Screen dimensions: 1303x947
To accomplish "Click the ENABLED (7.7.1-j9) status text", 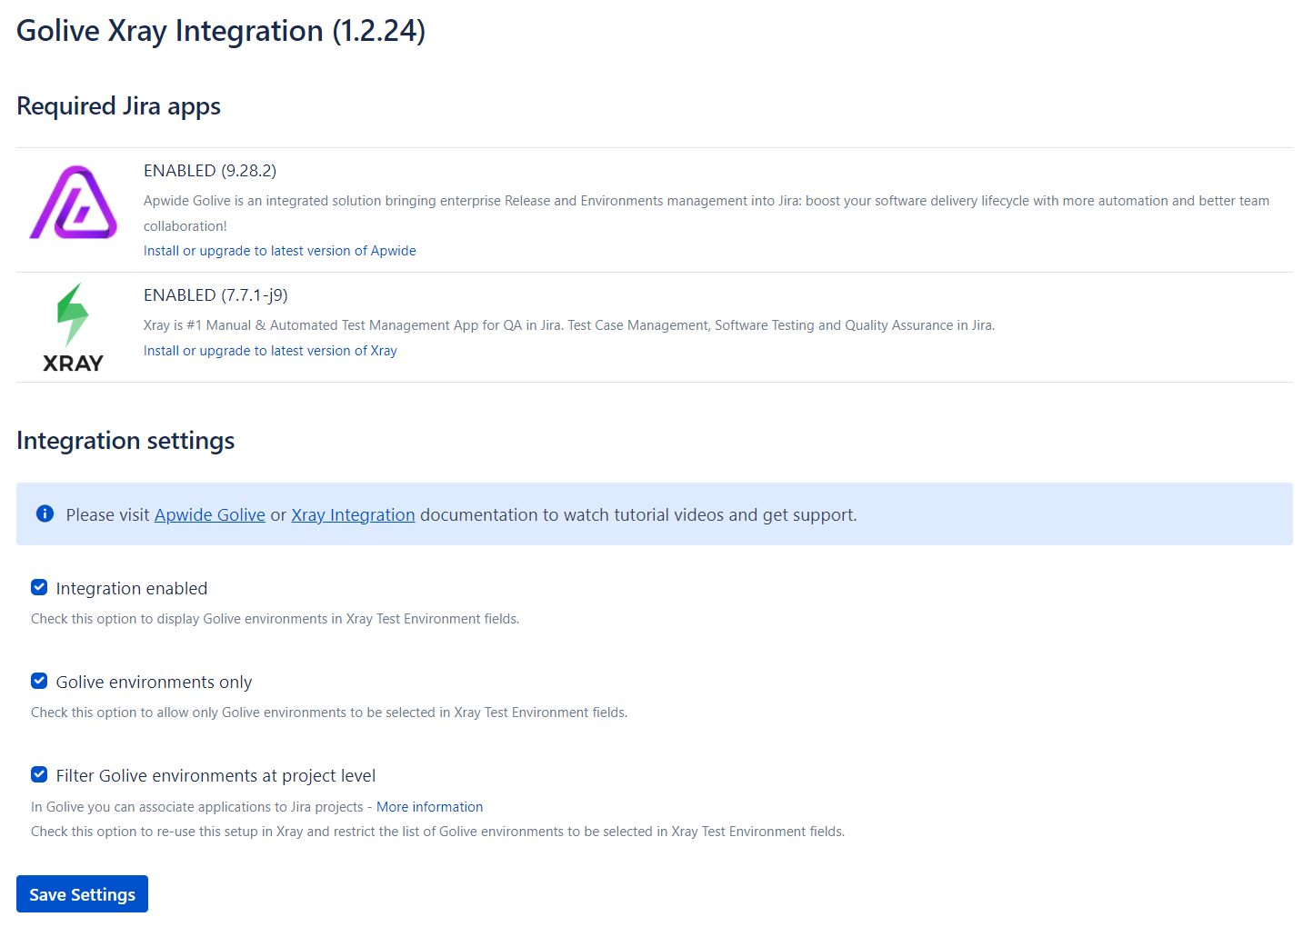I will coord(215,295).
